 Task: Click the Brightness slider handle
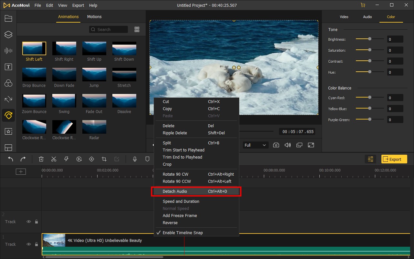tap(370, 39)
